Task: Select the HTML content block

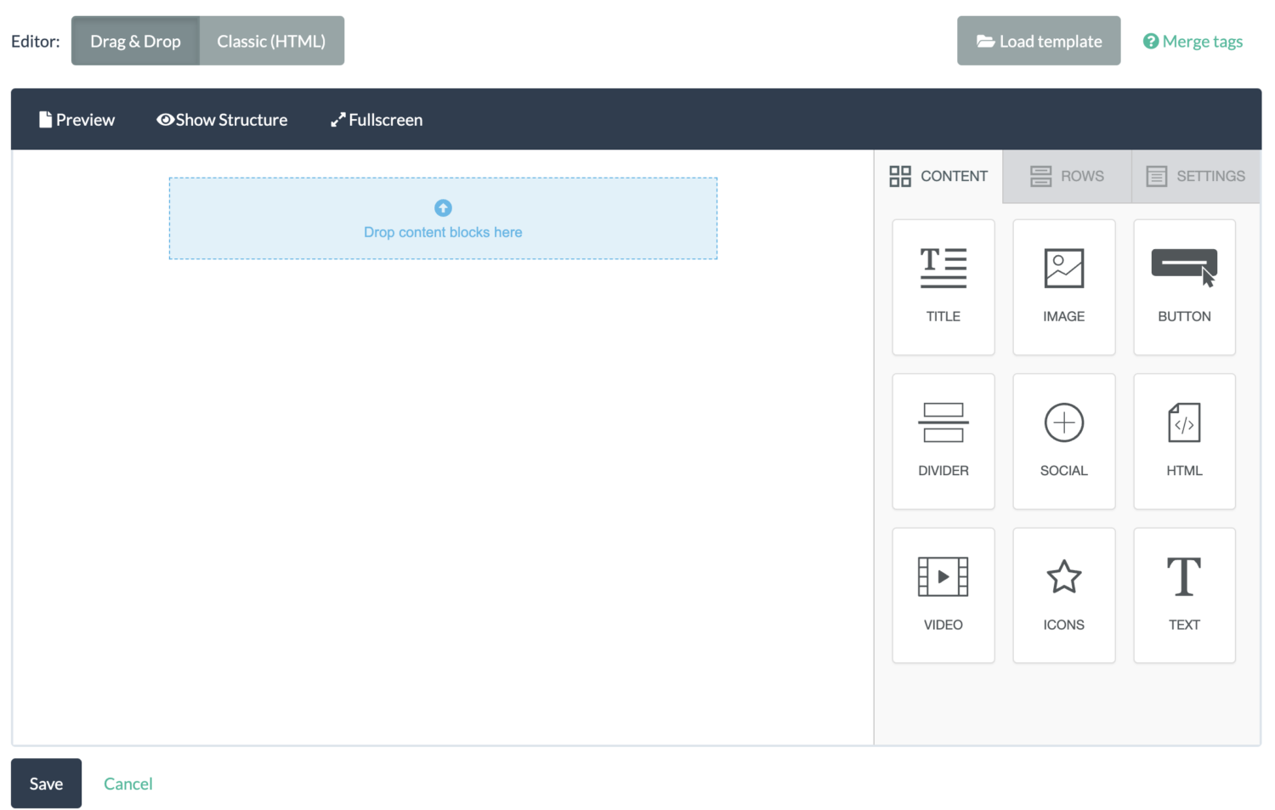Action: pos(1184,441)
